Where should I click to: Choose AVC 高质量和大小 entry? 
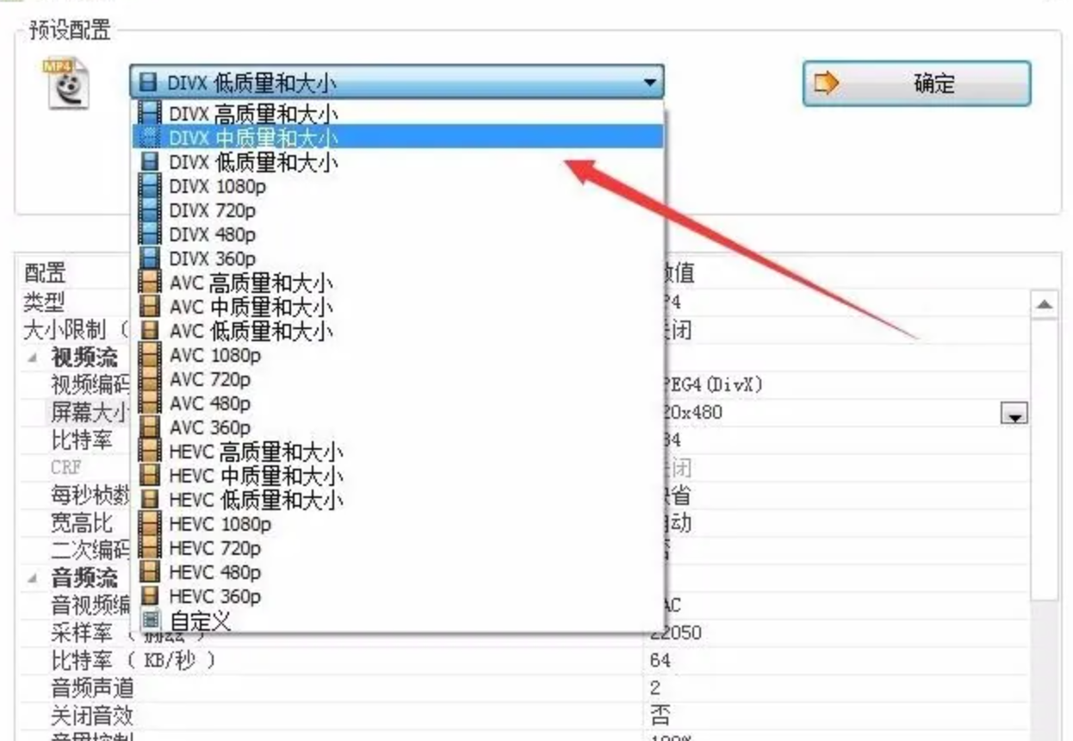(398, 282)
